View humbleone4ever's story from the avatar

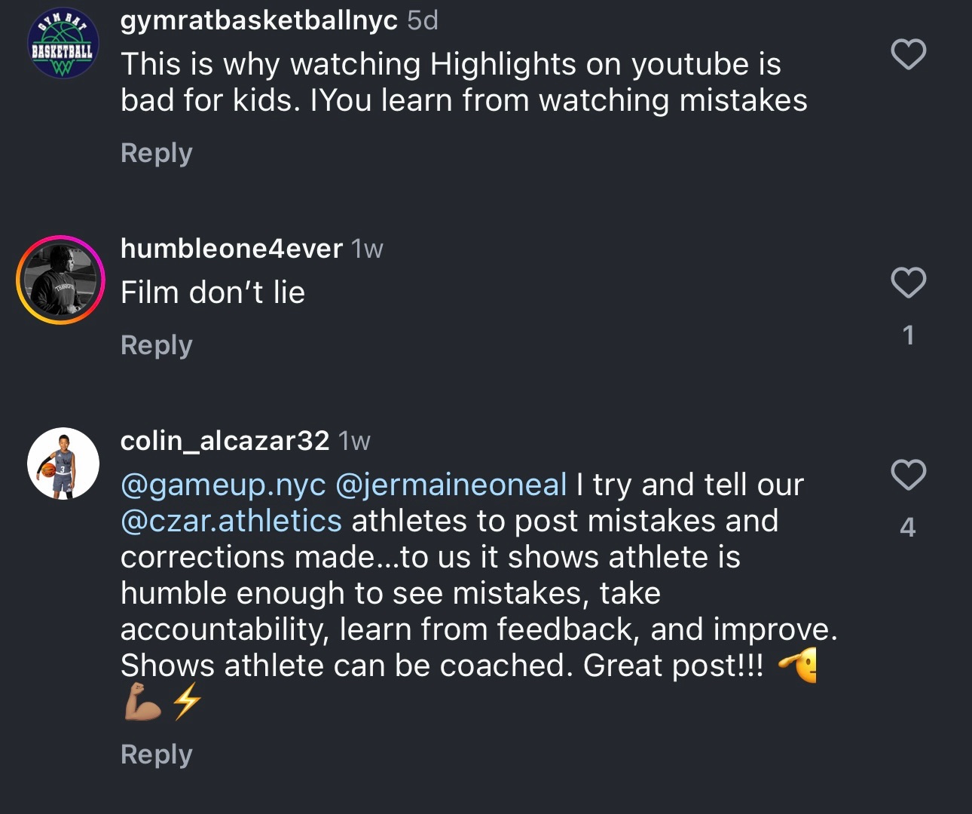pyautogui.click(x=61, y=280)
